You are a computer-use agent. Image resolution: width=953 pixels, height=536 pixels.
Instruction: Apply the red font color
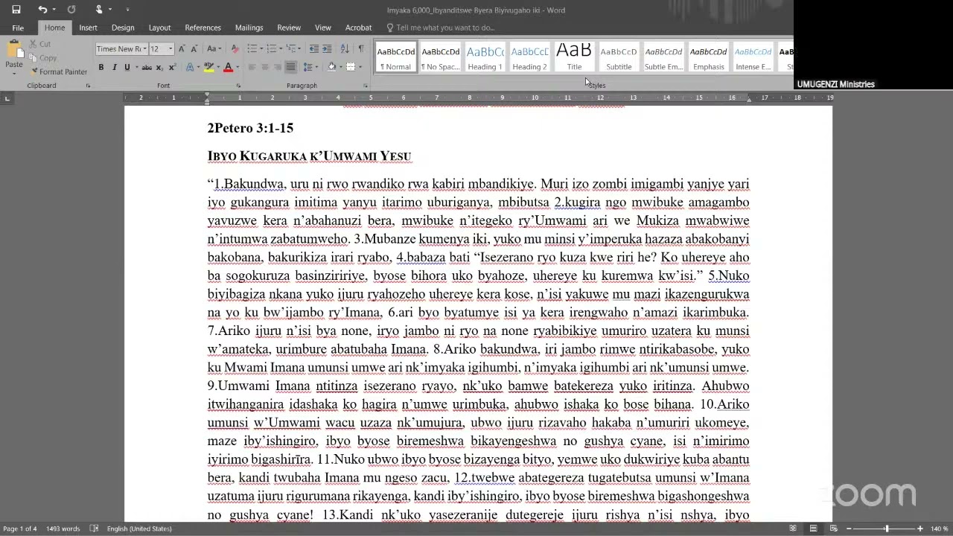pos(227,68)
